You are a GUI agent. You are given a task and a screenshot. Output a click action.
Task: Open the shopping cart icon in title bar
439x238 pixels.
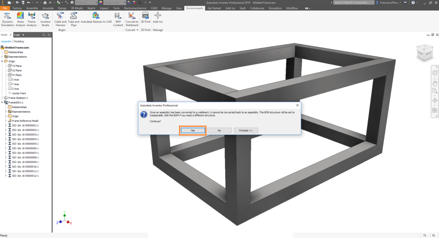click(405, 3)
